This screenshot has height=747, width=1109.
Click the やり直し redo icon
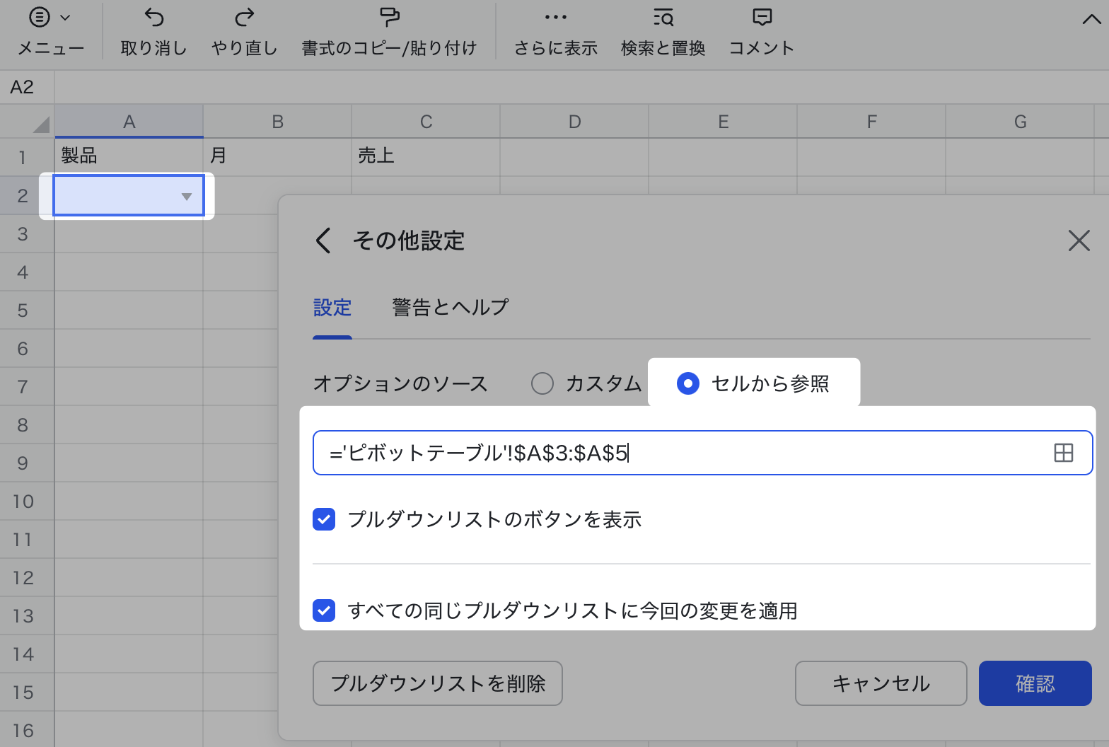(244, 18)
